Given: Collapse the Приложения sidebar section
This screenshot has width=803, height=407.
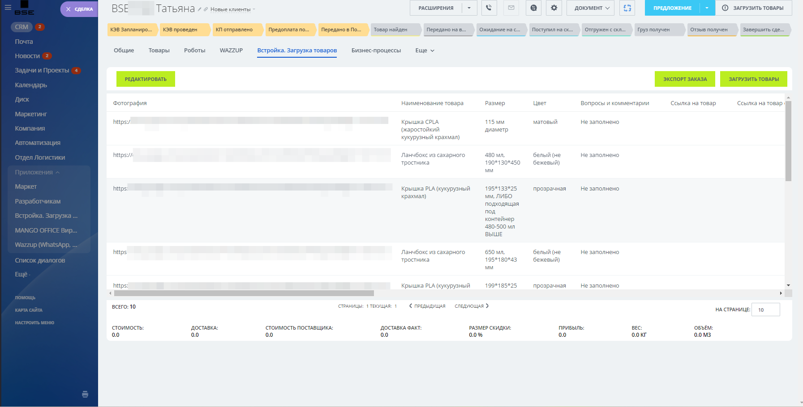Looking at the screenshot, I should (x=37, y=172).
